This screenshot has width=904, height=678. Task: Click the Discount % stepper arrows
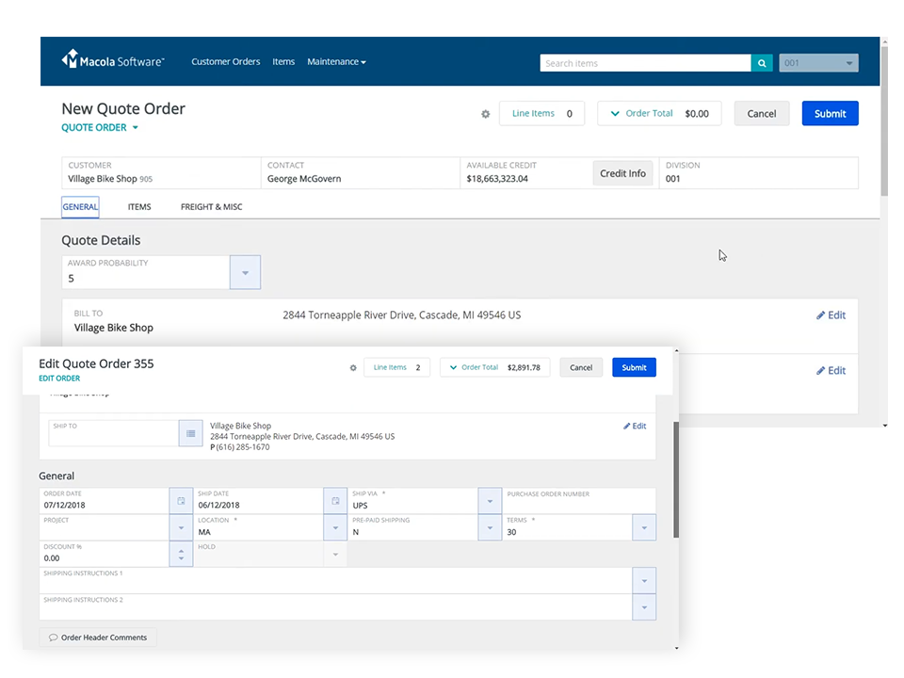[181, 555]
